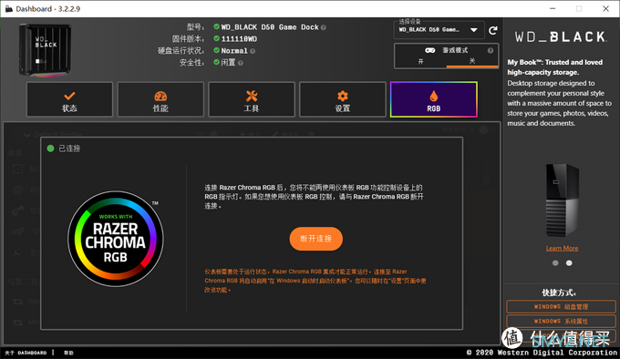Viewport: 620px width, 359px height.
Task: Click the refresh device list icon
Action: tap(492, 30)
